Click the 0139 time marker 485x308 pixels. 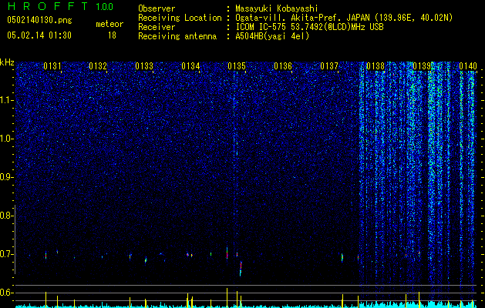click(x=422, y=66)
